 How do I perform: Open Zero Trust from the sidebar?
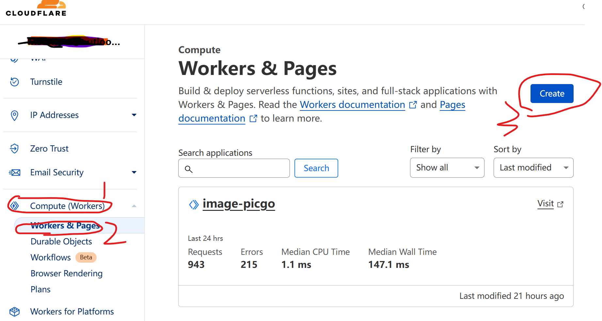(49, 149)
